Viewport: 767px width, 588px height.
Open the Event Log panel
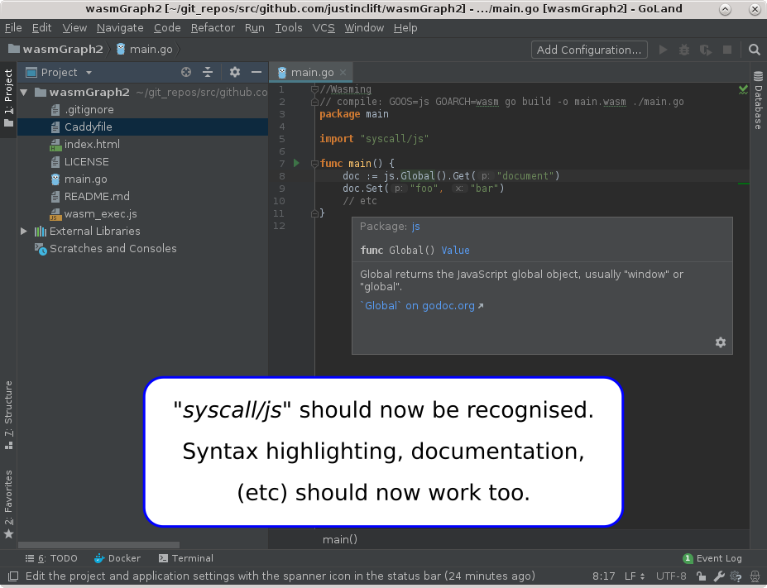(x=712, y=558)
